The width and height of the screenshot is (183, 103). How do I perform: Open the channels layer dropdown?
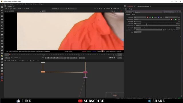point(140,17)
